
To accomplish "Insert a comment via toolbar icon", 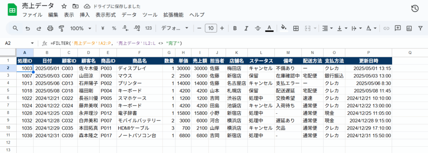I will pos(398,28).
